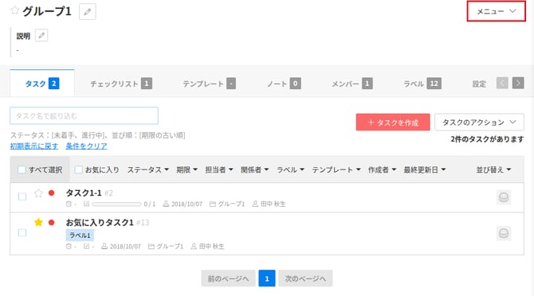Viewport: 534px width, 296px height.
Task: Open task タスク1-1 title
Action: [x=84, y=193]
